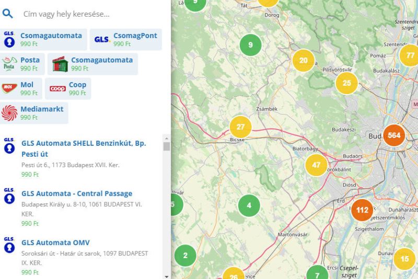Image resolution: width=418 pixels, height=279 pixels.
Task: Open GLS Automata SHELL Benzinkút, Bp. Pesti út
Action: coord(84,148)
